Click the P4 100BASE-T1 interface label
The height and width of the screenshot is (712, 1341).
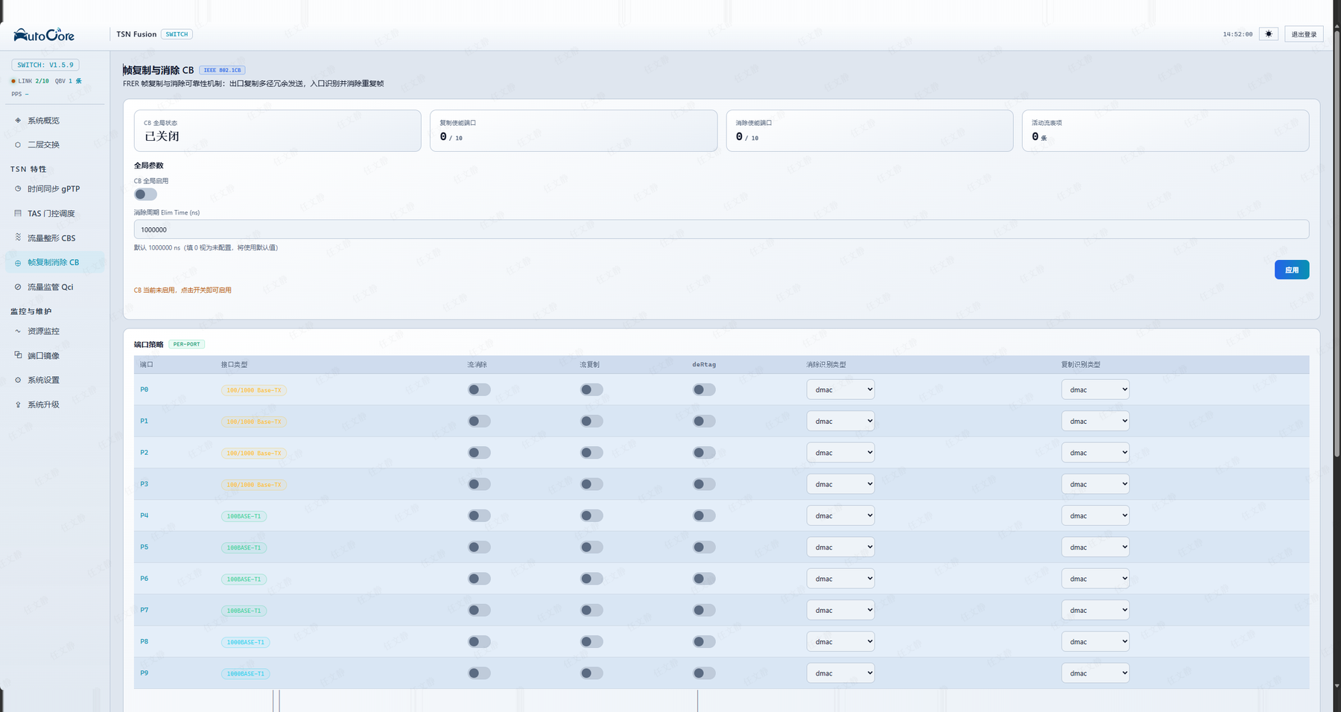244,516
